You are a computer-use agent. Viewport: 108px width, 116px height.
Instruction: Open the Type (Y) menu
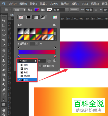tap(54, 4)
